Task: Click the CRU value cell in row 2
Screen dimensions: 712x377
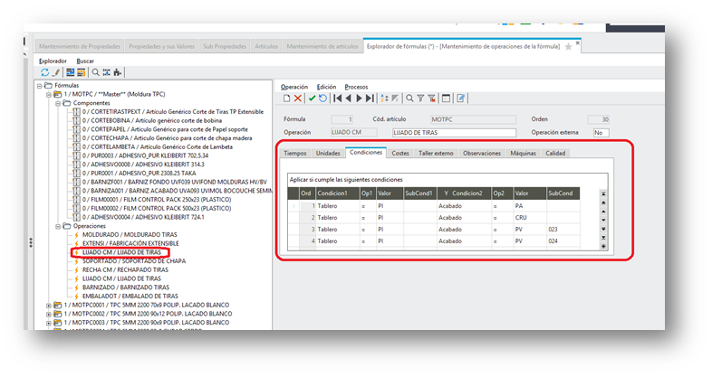Action: coord(529,218)
